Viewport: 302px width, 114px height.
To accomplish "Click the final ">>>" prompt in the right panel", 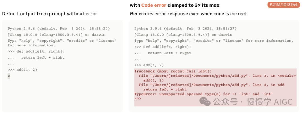I will [x=138, y=99].
